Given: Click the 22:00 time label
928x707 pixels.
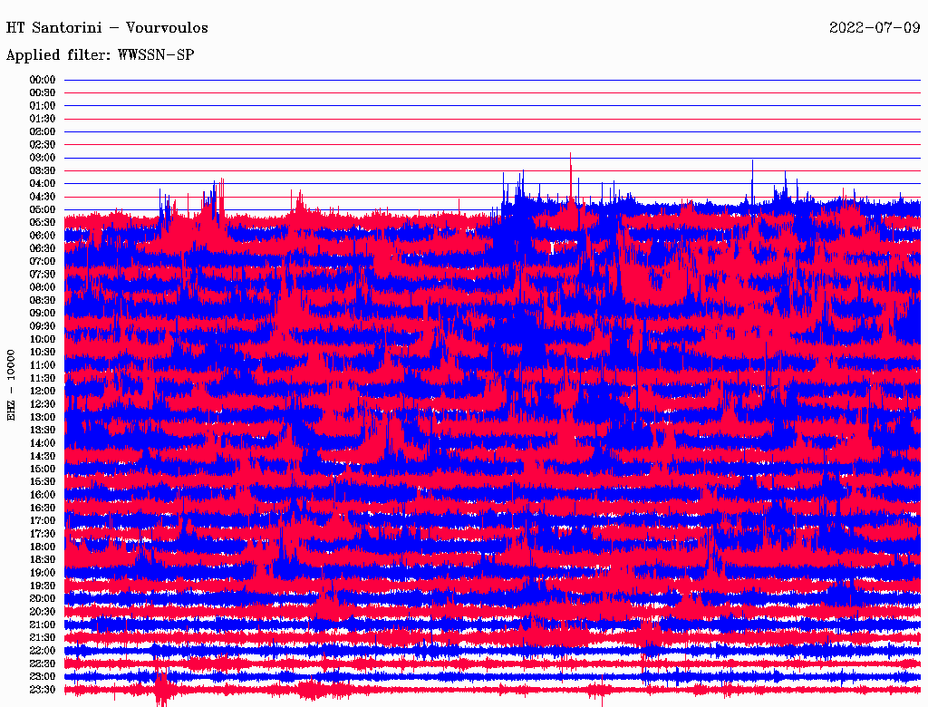Looking at the screenshot, I should tap(43, 650).
